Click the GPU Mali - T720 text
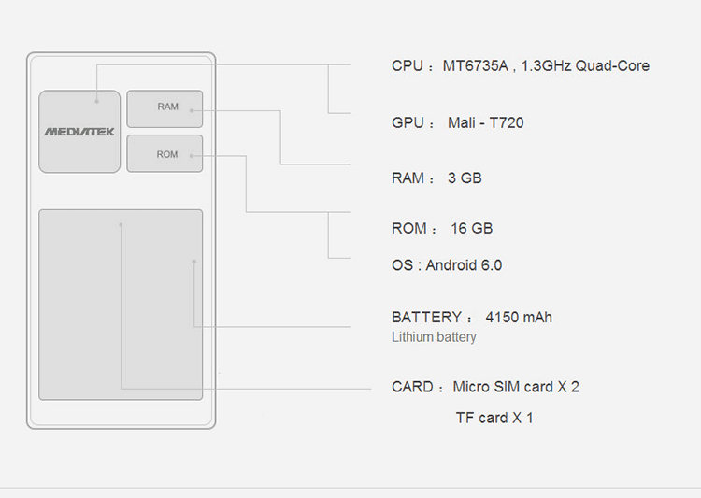This screenshot has height=498, width=701. (x=457, y=122)
